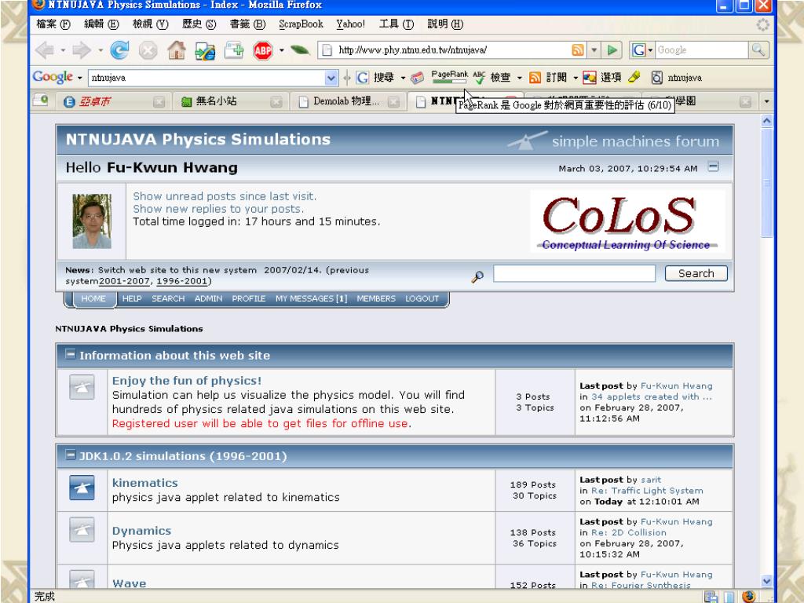804x603 pixels.
Task: Open the 檔案 (F) menu
Action: [x=53, y=24]
